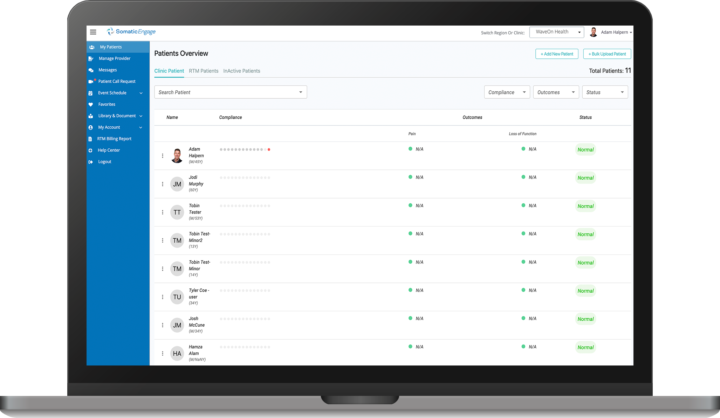Click the Logout icon

point(90,162)
